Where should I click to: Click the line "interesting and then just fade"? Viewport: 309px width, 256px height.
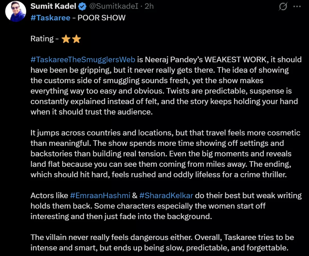point(121,216)
